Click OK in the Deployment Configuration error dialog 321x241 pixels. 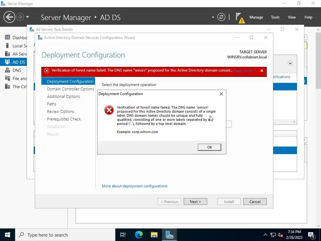(x=209, y=147)
